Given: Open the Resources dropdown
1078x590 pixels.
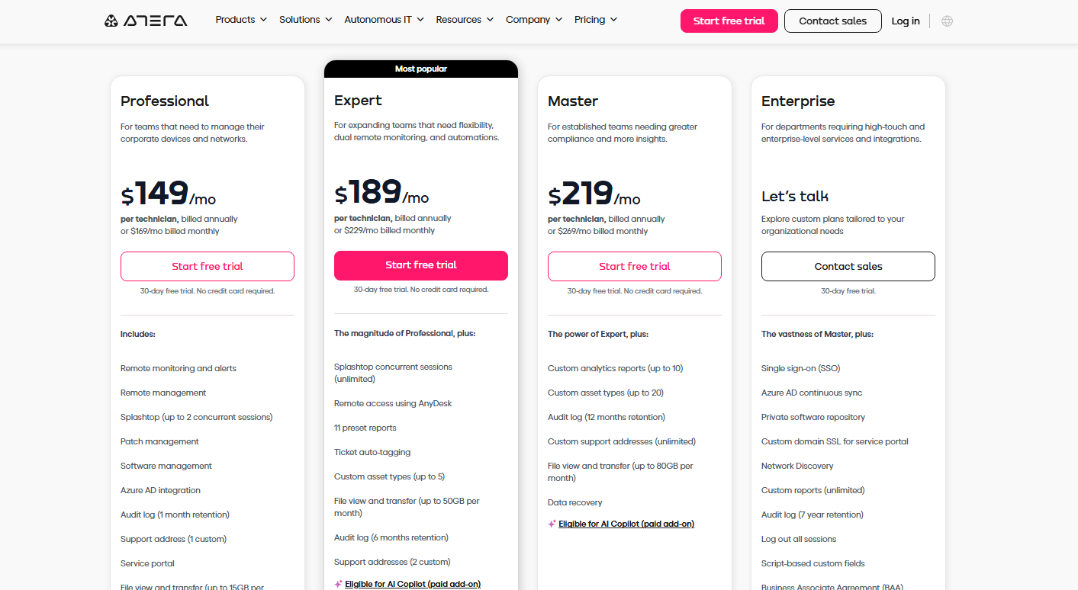Looking at the screenshot, I should (464, 19).
